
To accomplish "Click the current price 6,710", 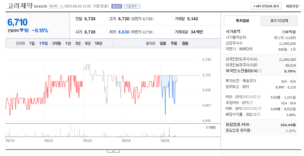I will (18, 22).
